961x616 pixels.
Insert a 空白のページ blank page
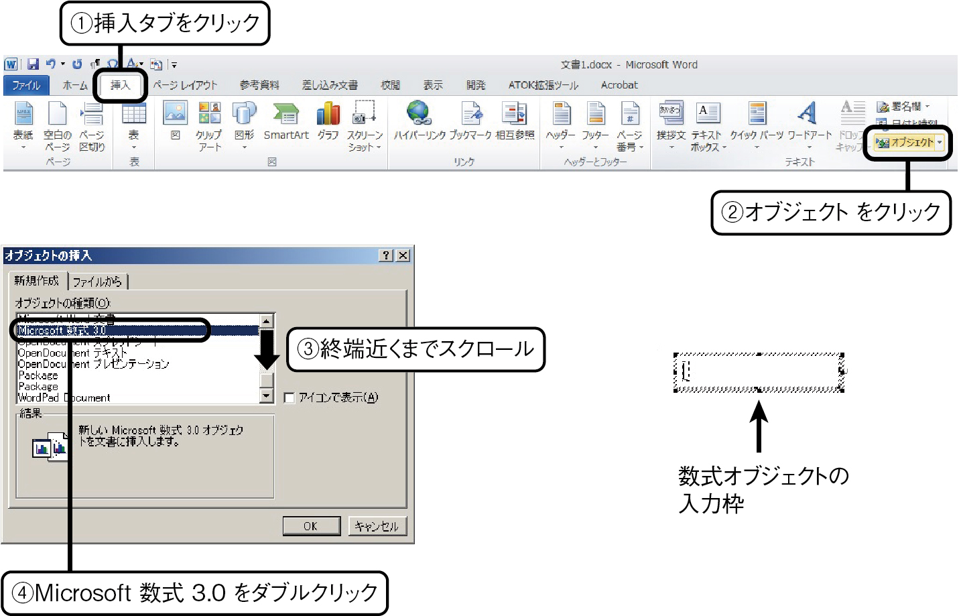click(x=57, y=126)
